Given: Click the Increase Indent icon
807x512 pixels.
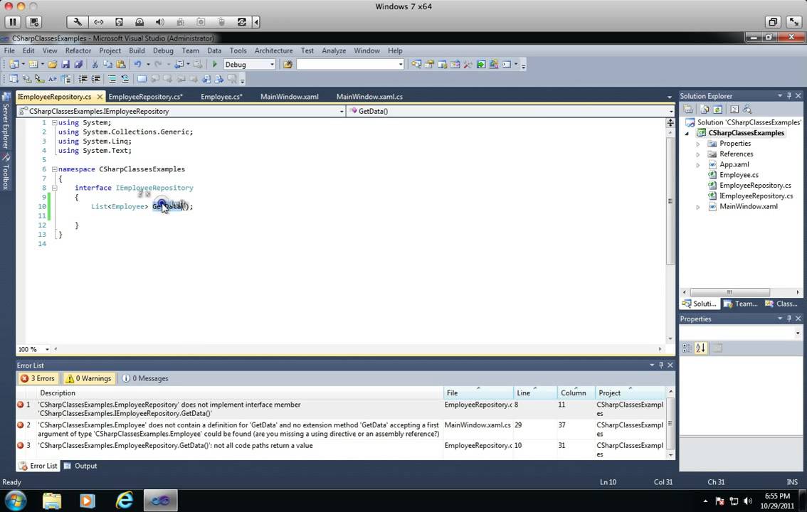Looking at the screenshot, I should pos(96,79).
